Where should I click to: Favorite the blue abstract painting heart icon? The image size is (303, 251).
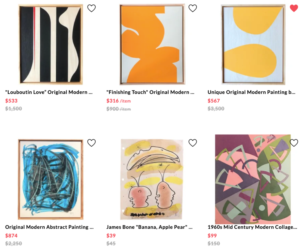coord(91,143)
